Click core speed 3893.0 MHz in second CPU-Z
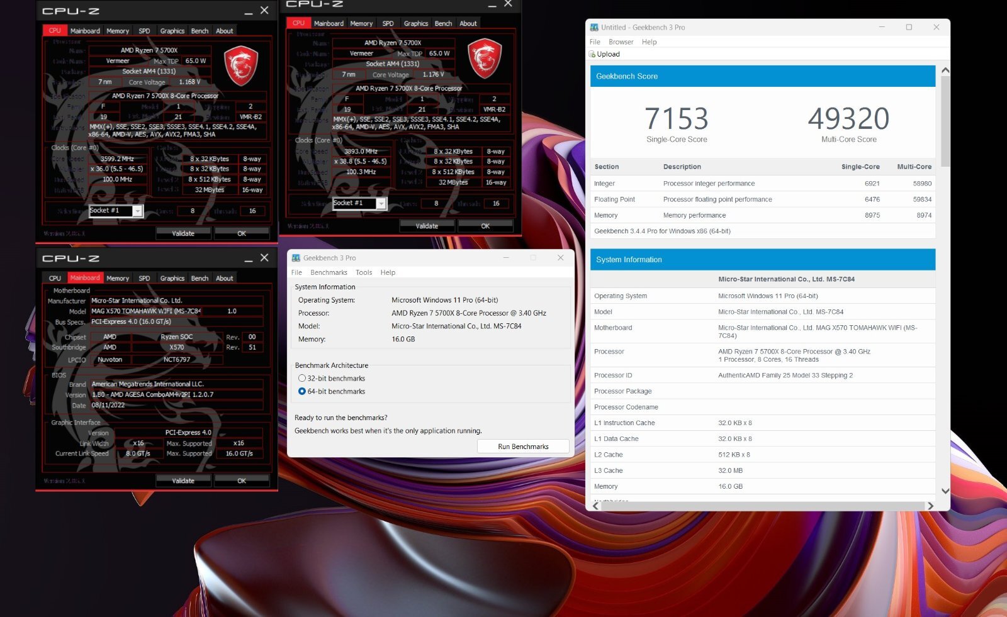 [x=361, y=152]
